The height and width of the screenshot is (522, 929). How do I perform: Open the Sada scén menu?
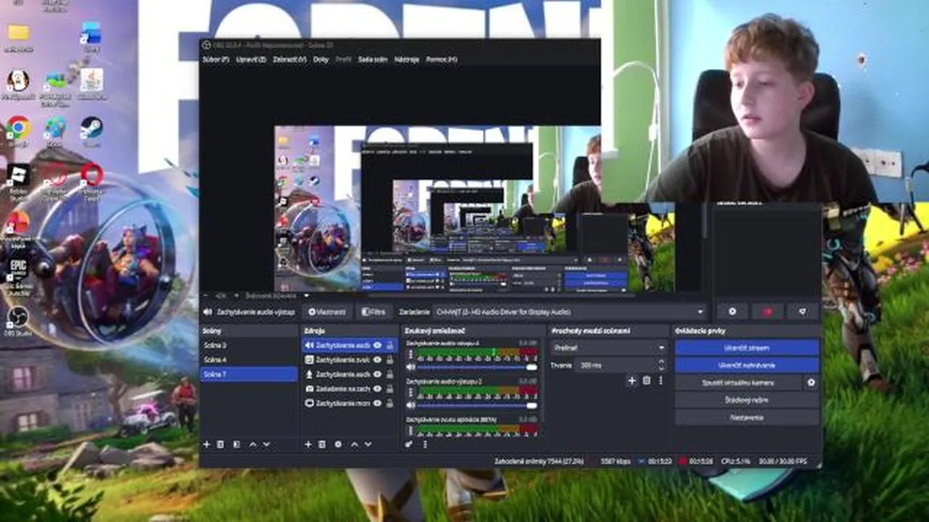[372, 59]
